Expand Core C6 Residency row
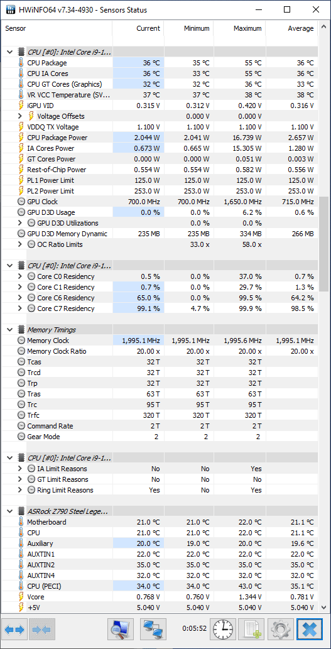 [20, 298]
